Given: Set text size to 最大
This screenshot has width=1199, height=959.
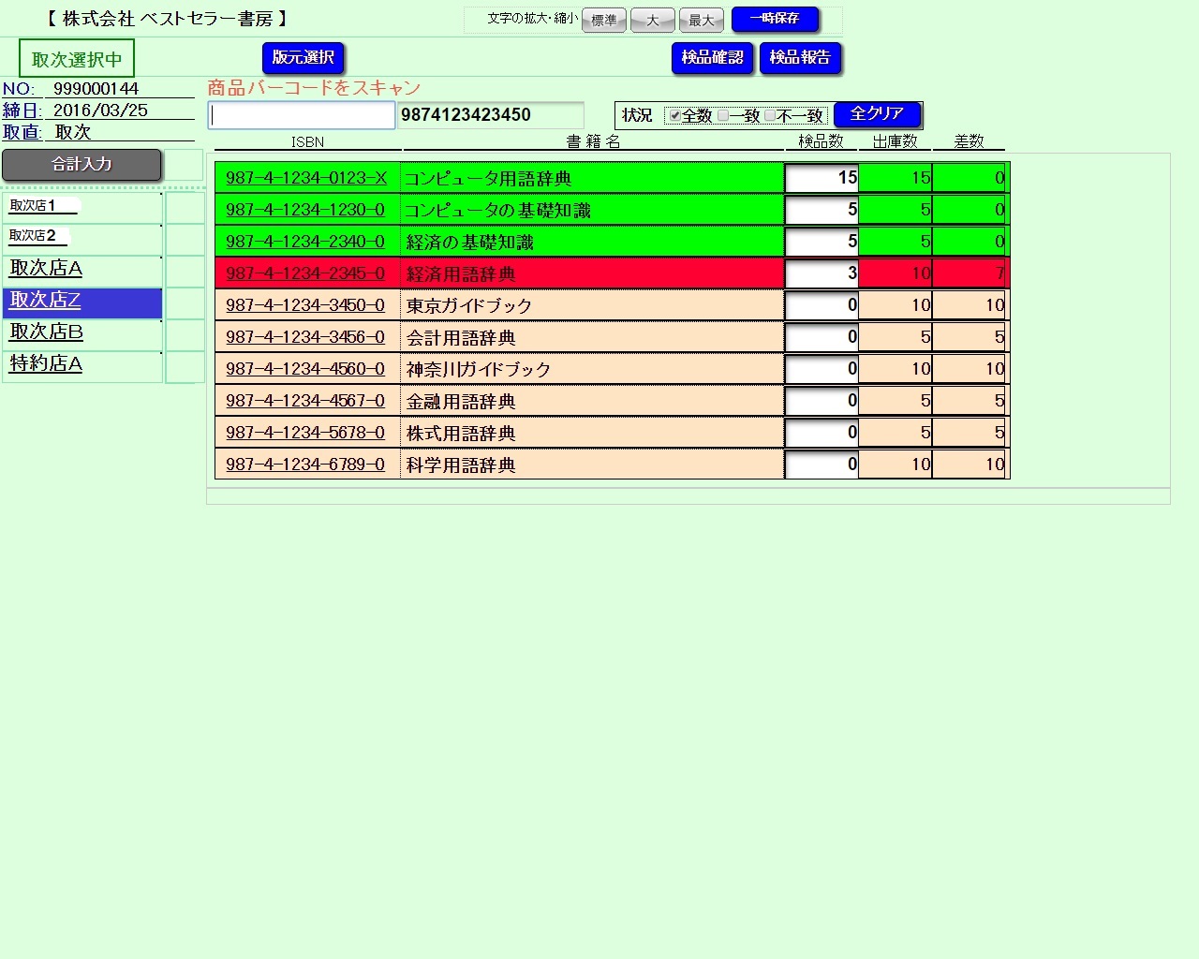Looking at the screenshot, I should coord(701,20).
